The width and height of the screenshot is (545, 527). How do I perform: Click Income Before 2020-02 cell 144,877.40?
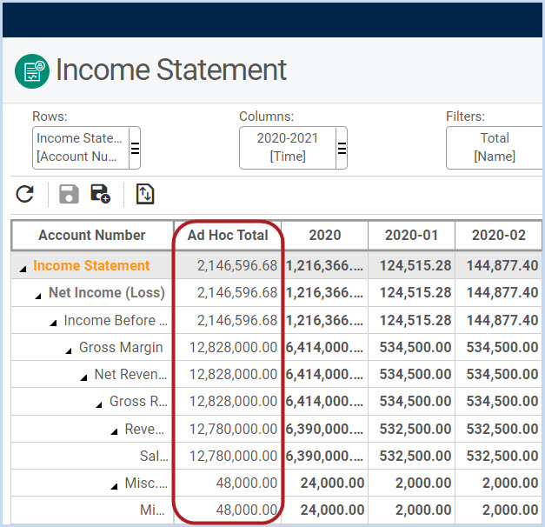(x=498, y=320)
